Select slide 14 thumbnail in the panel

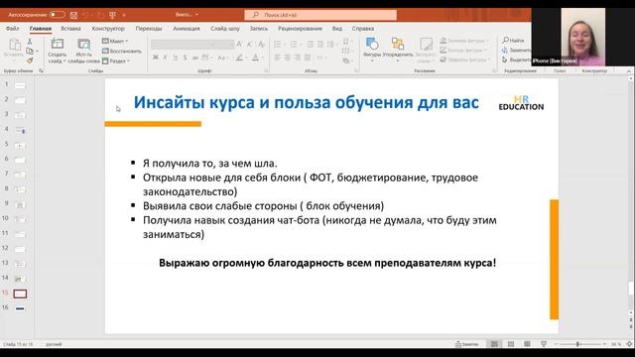[x=20, y=279]
